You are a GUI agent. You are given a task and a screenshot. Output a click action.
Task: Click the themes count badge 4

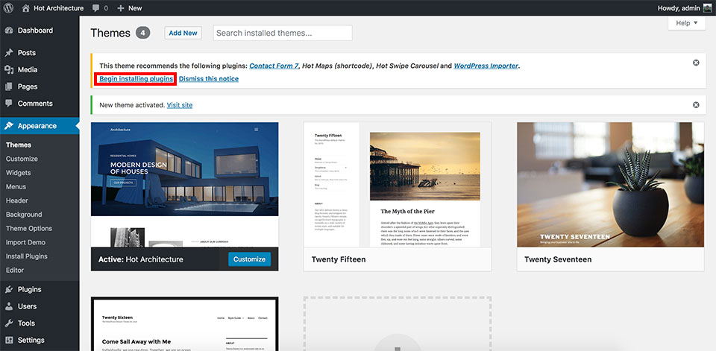click(x=143, y=33)
